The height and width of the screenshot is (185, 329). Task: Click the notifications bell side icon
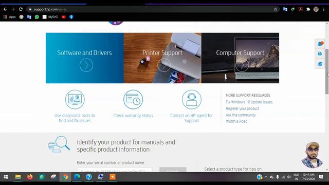(320, 44)
